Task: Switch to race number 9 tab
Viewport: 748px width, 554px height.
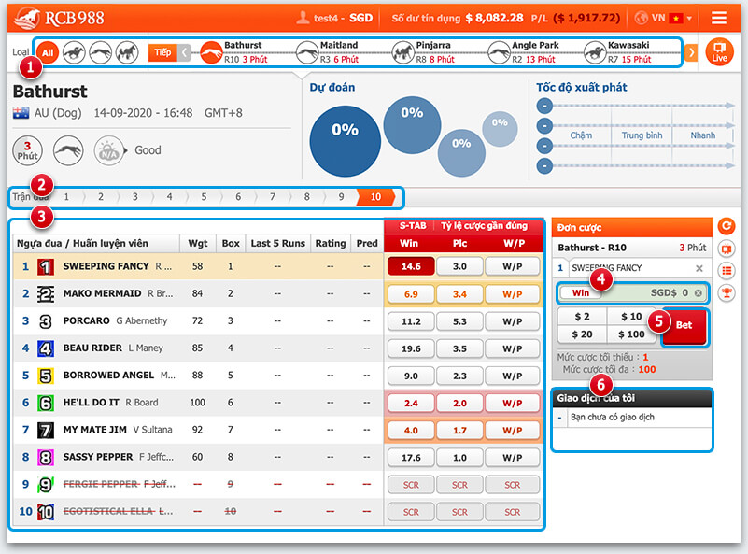Action: 341,197
